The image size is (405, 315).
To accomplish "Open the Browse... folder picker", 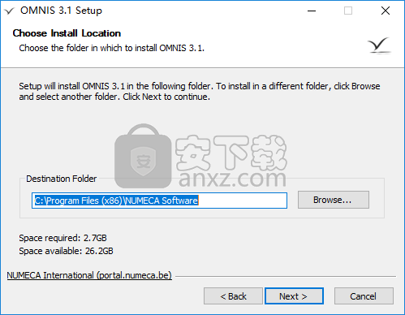I will [x=334, y=200].
